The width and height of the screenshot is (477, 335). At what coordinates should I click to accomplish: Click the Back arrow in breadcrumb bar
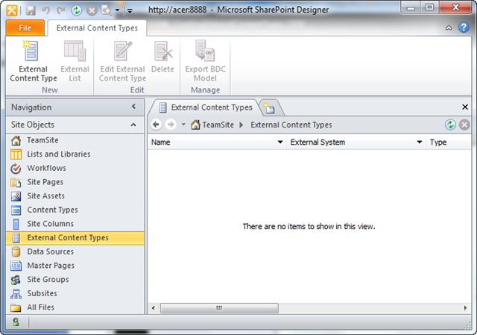(x=157, y=125)
